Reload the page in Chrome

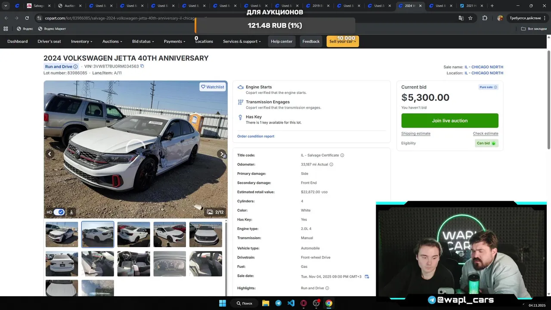coord(27,18)
